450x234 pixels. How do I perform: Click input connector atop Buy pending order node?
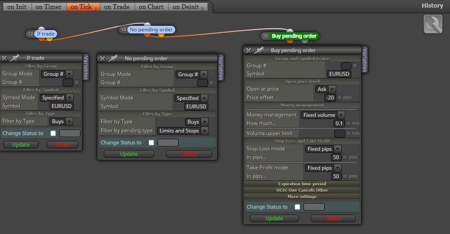point(290,31)
